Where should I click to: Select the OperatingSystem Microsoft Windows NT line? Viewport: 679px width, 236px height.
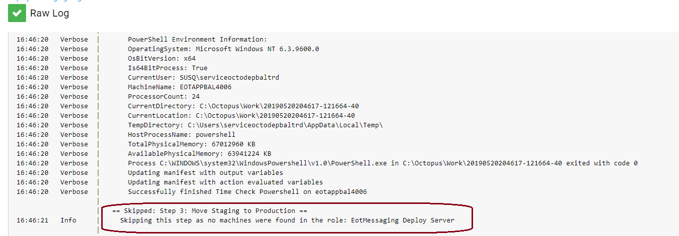click(x=223, y=49)
